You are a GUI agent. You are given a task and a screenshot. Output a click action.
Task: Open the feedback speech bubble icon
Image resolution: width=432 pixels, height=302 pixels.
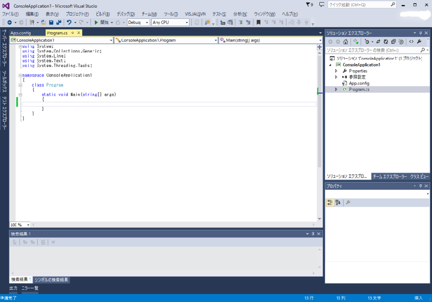[x=321, y=4]
